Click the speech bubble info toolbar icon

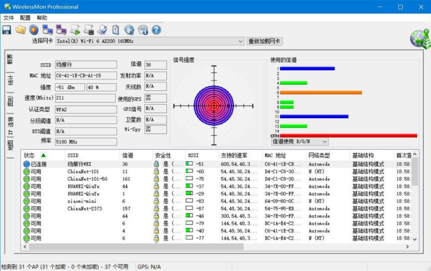pyautogui.click(x=143, y=30)
